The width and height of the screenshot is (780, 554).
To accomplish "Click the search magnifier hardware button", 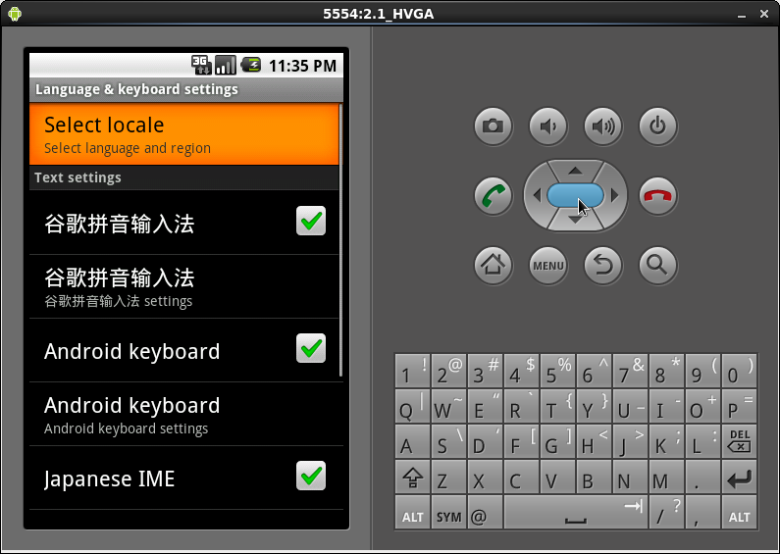I will (657, 265).
